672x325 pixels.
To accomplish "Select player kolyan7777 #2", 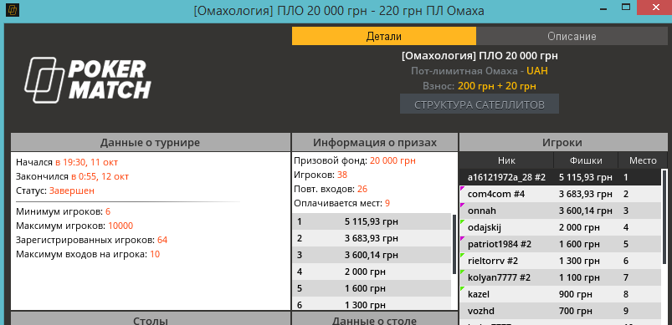I will coord(560,277).
